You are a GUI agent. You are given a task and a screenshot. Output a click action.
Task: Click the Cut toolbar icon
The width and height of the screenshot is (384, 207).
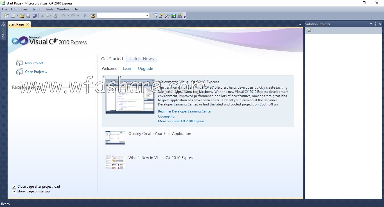[42, 16]
